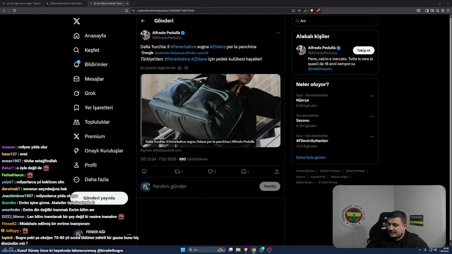The width and height of the screenshot is (452, 254).
Task: Click the zoom magnifier in the address bar
Action: point(299,11)
